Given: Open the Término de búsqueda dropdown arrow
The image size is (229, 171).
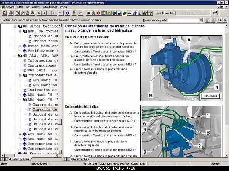Looking at the screenshot, I should pyautogui.click(x=201, y=20).
